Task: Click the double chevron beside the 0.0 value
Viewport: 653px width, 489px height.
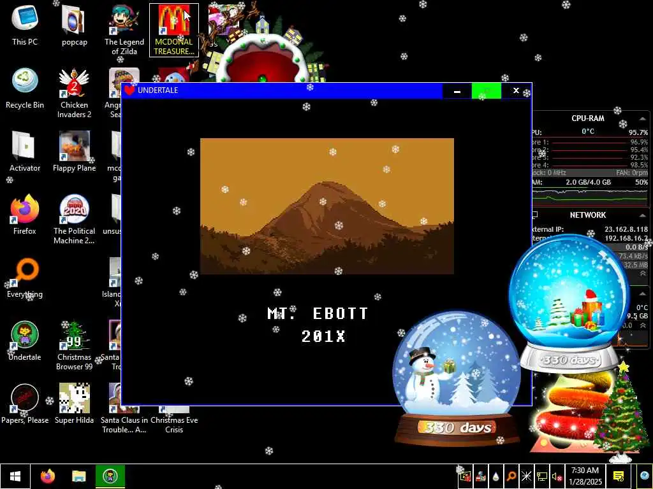Action: [x=643, y=325]
